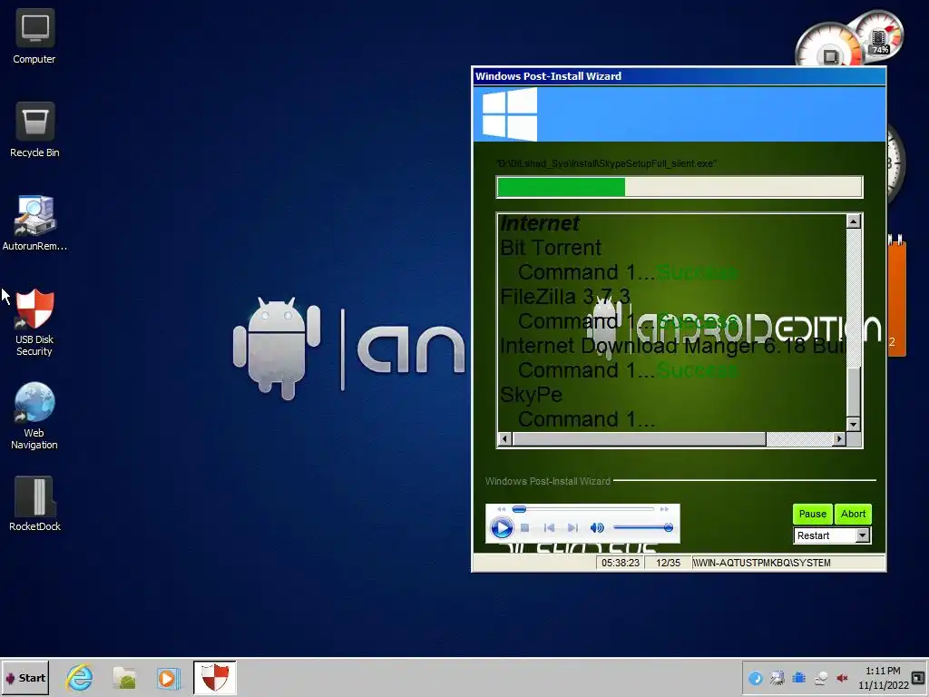Click the install list scroll-up arrow
929x697 pixels.
[x=853, y=221]
